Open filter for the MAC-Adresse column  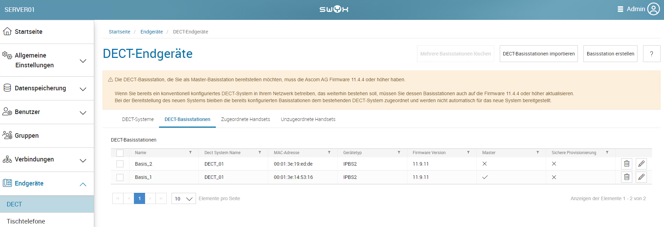[x=329, y=153]
